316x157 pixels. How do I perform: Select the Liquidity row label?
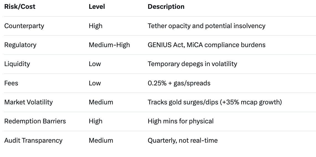(17, 64)
